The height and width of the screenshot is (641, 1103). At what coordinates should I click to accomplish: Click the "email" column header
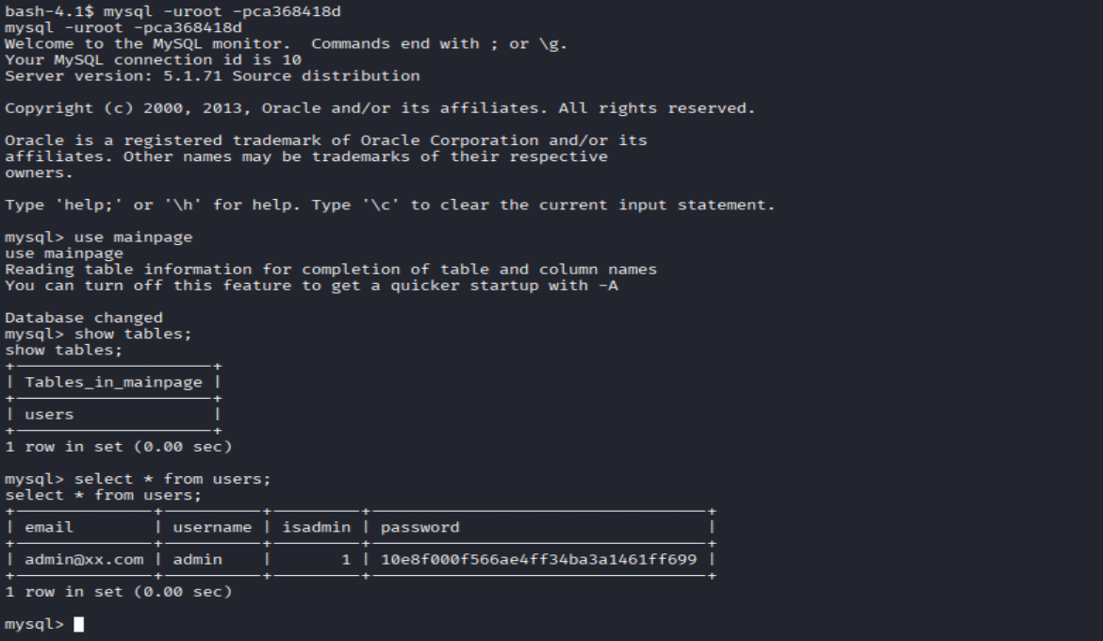(x=49, y=527)
